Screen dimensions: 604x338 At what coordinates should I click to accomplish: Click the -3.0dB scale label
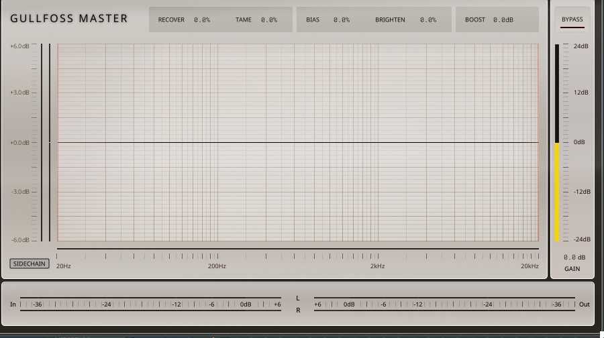click(x=19, y=192)
